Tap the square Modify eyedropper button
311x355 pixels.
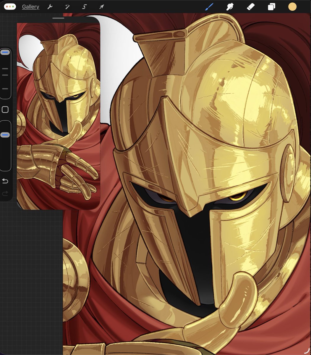(5, 110)
